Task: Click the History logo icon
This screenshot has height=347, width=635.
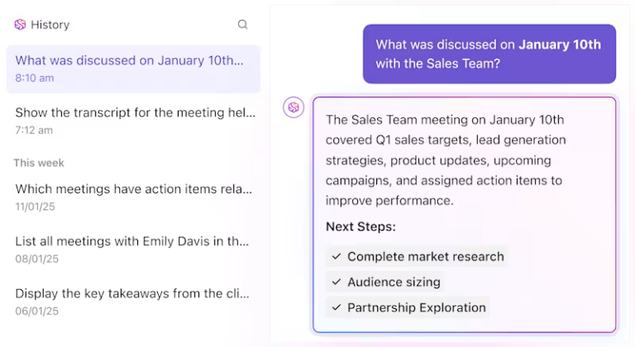Action: pyautogui.click(x=20, y=25)
